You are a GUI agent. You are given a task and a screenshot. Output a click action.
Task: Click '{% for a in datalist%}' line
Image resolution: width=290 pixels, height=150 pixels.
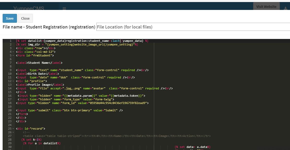42,143
